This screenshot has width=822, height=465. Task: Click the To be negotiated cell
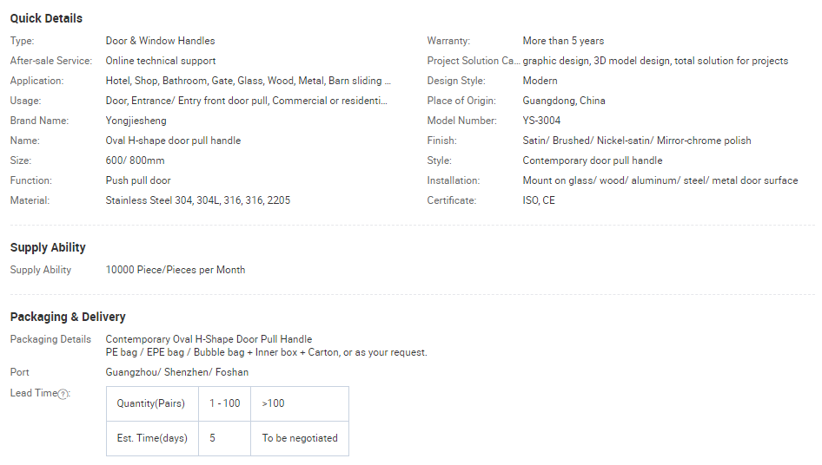pyautogui.click(x=300, y=438)
